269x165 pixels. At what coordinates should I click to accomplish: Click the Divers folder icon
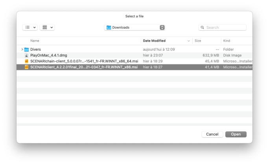(26, 49)
